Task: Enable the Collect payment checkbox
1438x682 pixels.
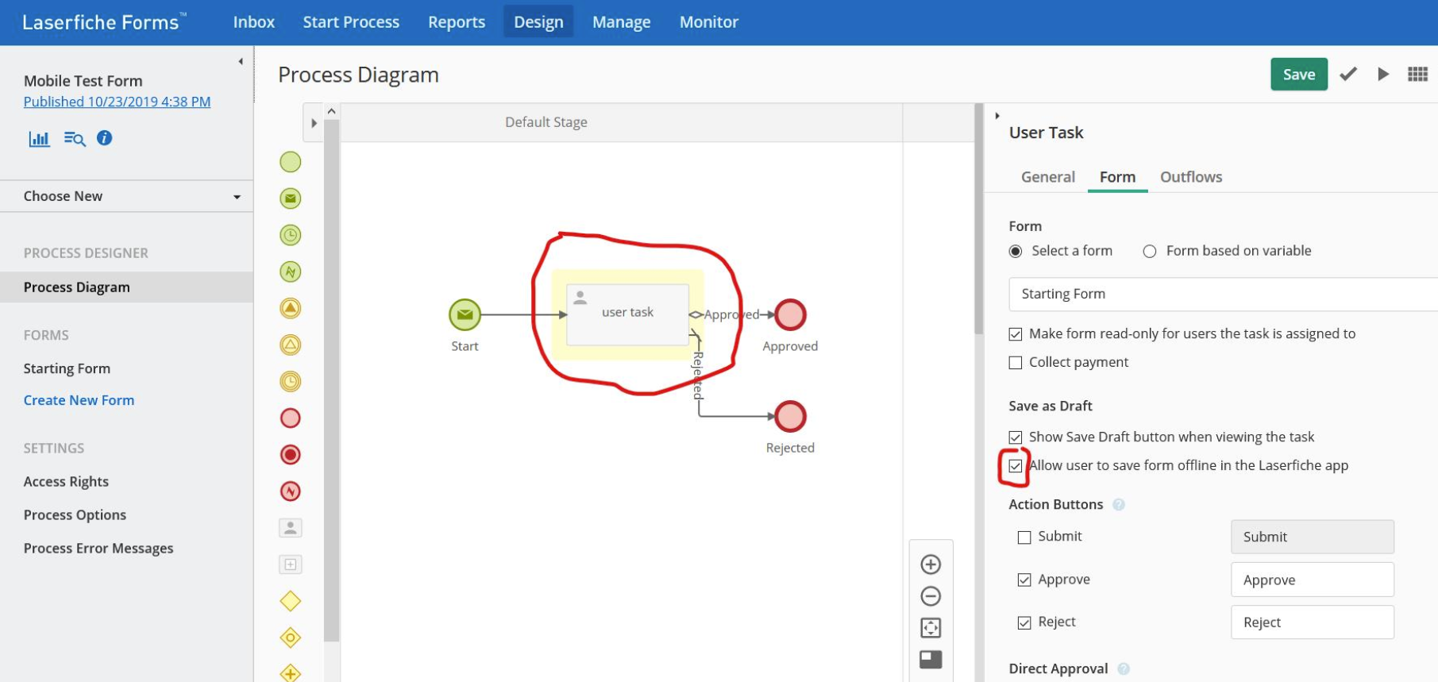Action: pos(1016,363)
